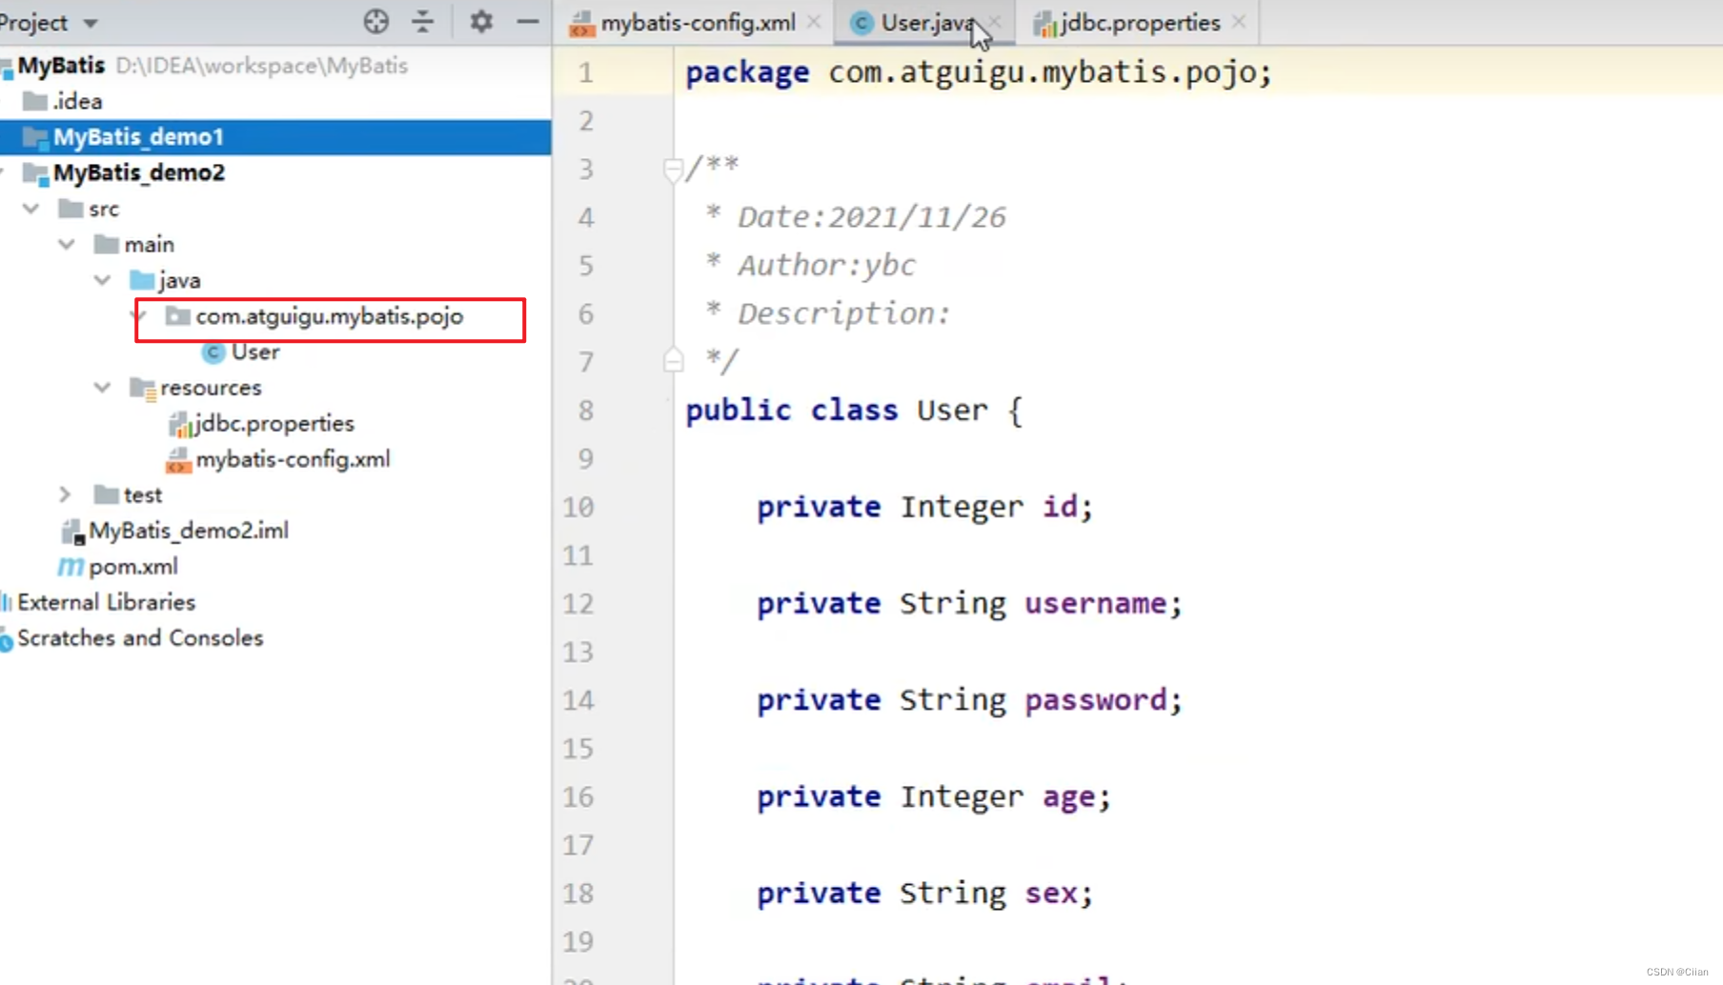Select the .idea folder
The image size is (1723, 985).
tap(77, 101)
